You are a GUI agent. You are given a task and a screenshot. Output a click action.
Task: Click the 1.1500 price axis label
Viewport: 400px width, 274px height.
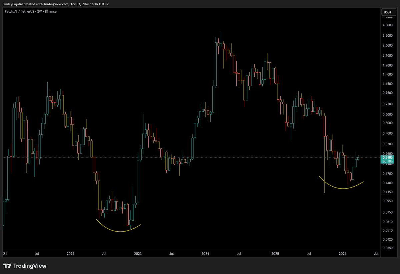click(388, 83)
